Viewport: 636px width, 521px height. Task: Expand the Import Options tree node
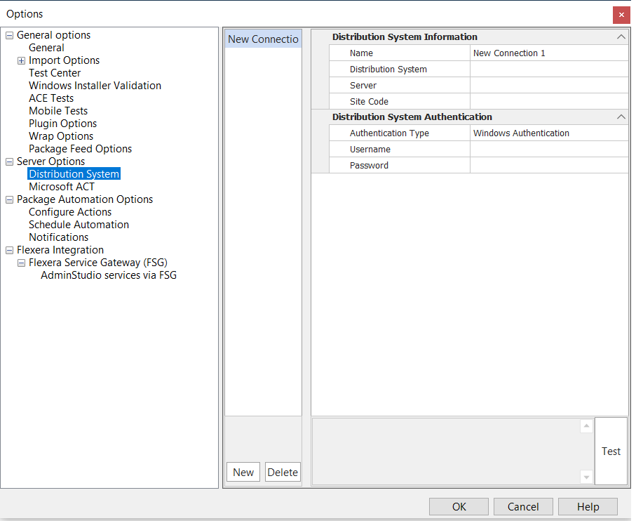(21, 60)
